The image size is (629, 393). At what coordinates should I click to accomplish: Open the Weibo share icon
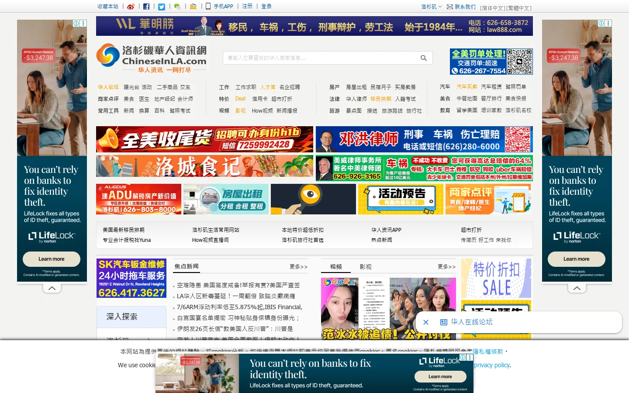click(131, 7)
